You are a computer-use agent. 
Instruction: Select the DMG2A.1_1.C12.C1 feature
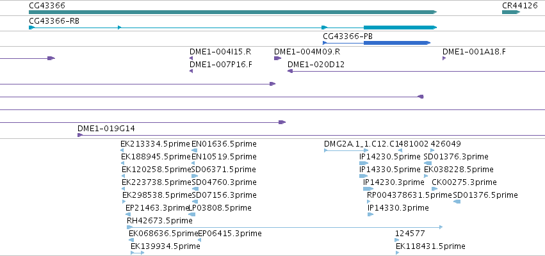click(x=346, y=150)
